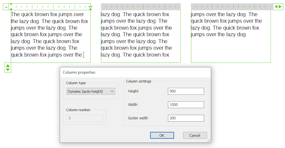285x148 pixels.
Task: Click the L-shaped tab stop type selector
Action: (x=6, y=7)
